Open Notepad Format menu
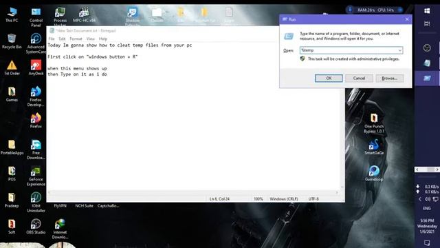The image size is (440, 248). pos(76,39)
